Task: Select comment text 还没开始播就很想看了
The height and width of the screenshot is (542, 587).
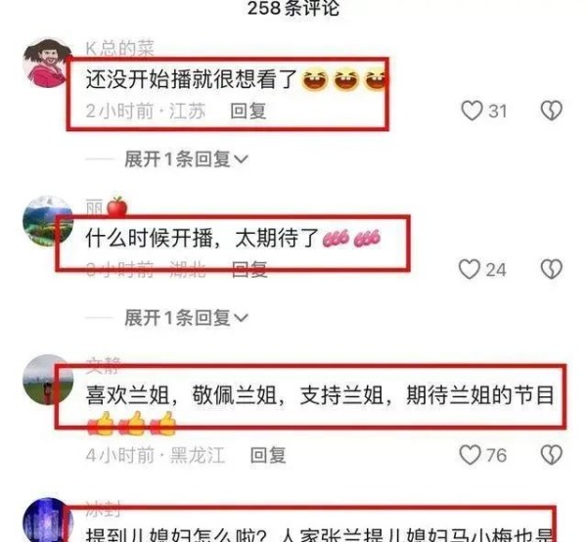Action: (x=192, y=79)
